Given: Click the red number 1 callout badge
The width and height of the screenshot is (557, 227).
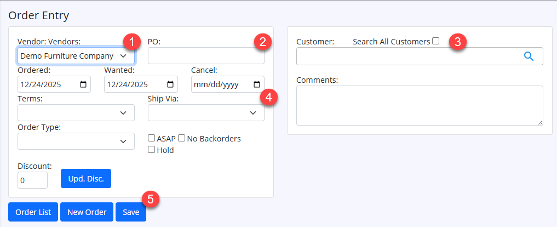Looking at the screenshot, I should click(130, 41).
